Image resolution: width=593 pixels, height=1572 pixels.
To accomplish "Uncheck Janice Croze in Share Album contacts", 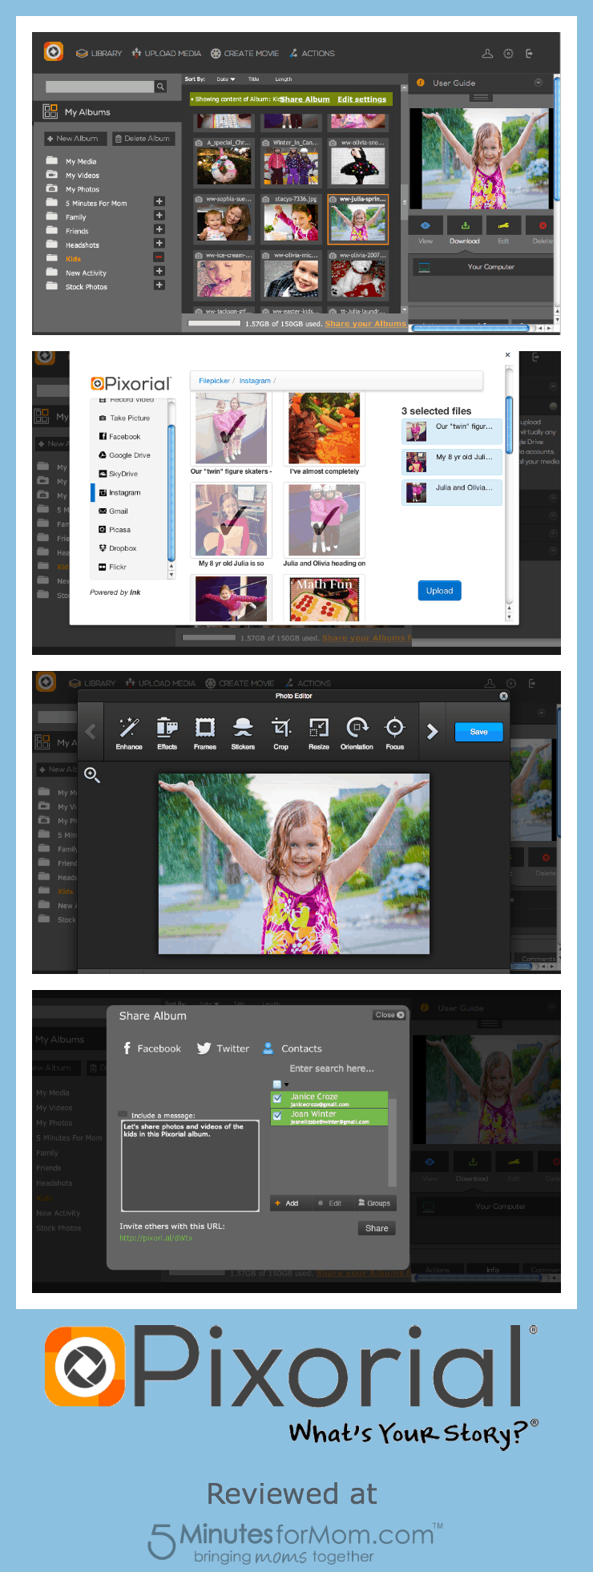I will click(277, 1097).
